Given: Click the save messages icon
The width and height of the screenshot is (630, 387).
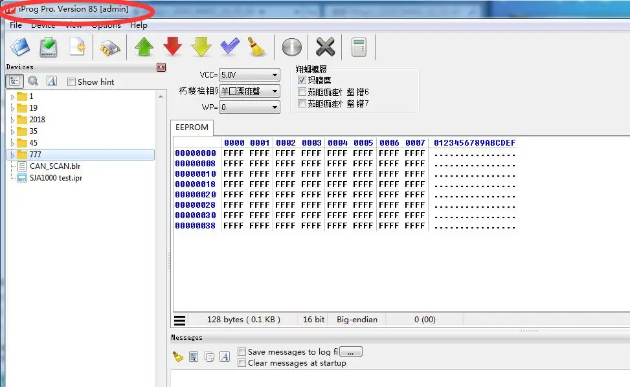Looking at the screenshot, I should (x=194, y=357).
